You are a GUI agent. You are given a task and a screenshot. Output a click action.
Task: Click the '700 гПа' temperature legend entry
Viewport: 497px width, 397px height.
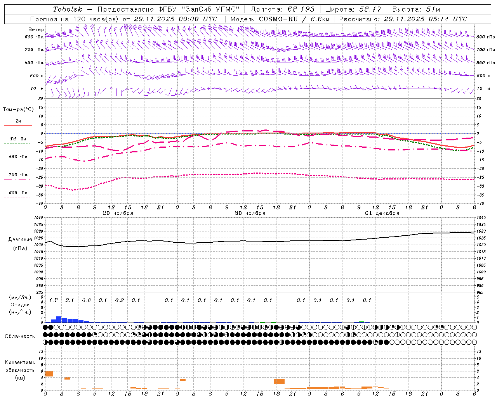(x=18, y=175)
